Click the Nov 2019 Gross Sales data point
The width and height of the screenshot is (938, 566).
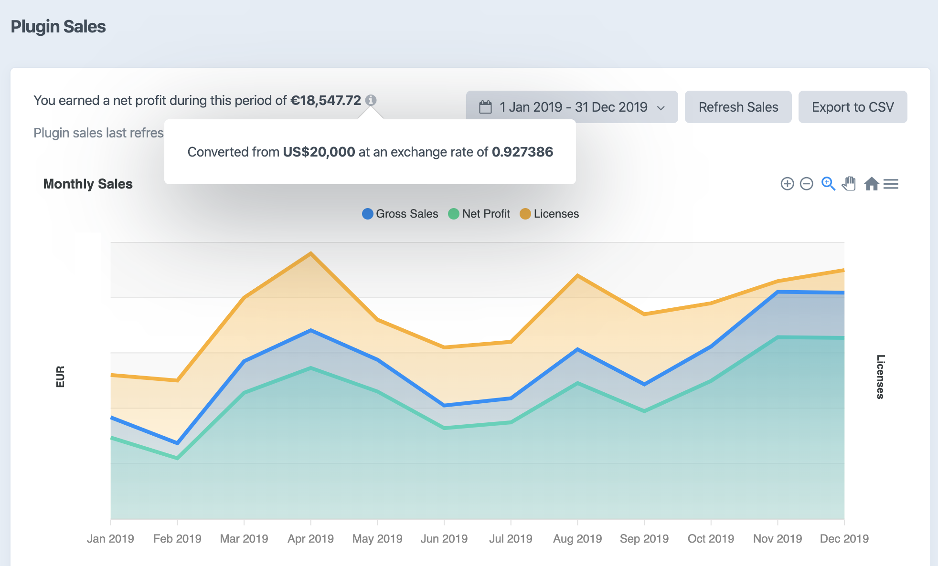tap(778, 292)
